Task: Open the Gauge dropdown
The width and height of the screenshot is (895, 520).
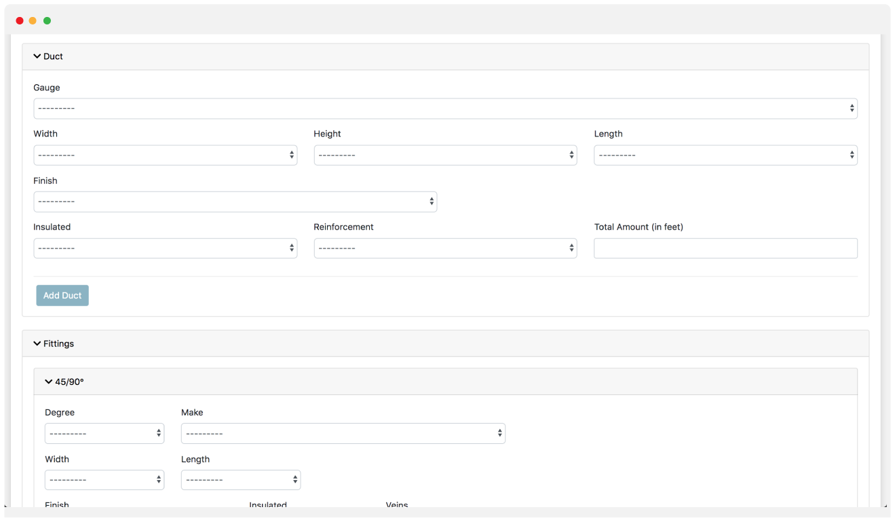Action: tap(445, 109)
